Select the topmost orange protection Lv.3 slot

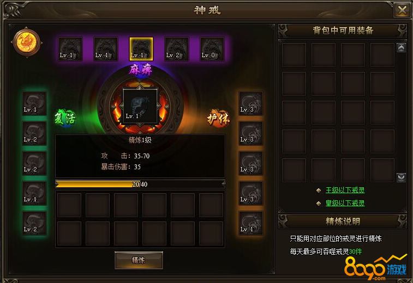tap(251, 103)
